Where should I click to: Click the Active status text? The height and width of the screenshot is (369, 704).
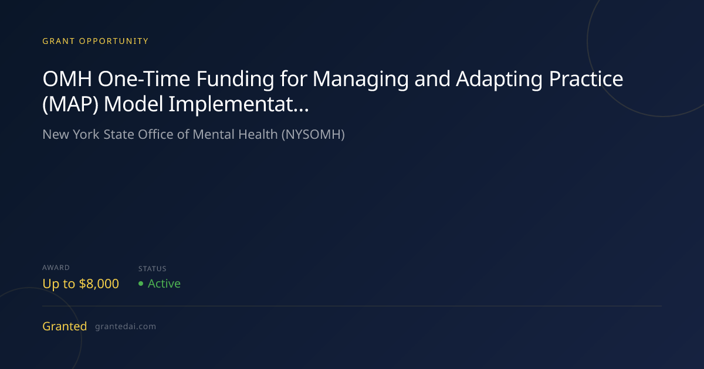coord(164,283)
